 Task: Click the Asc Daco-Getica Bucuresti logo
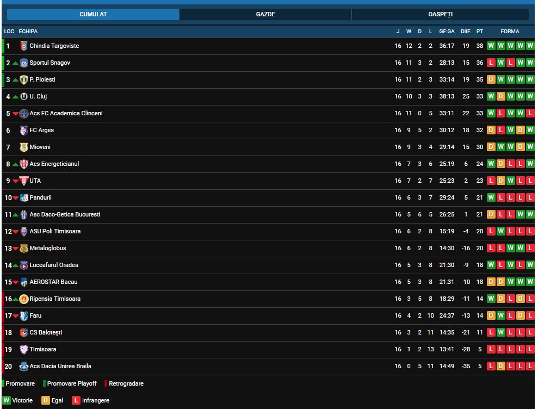click(24, 214)
